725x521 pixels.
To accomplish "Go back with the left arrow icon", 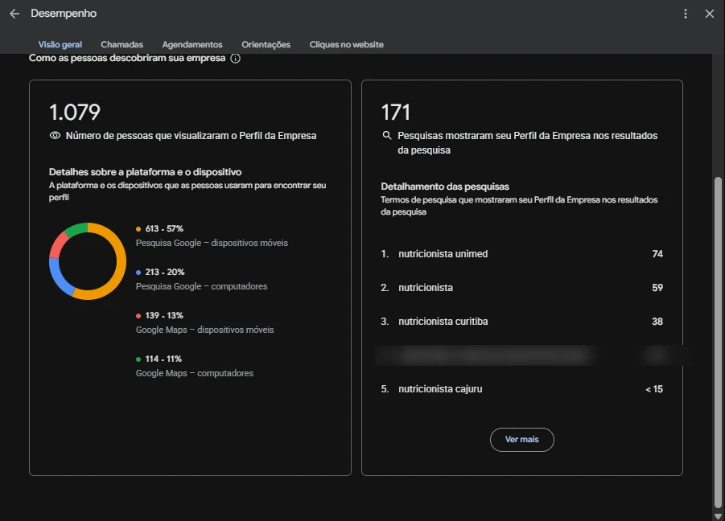I will pos(14,14).
